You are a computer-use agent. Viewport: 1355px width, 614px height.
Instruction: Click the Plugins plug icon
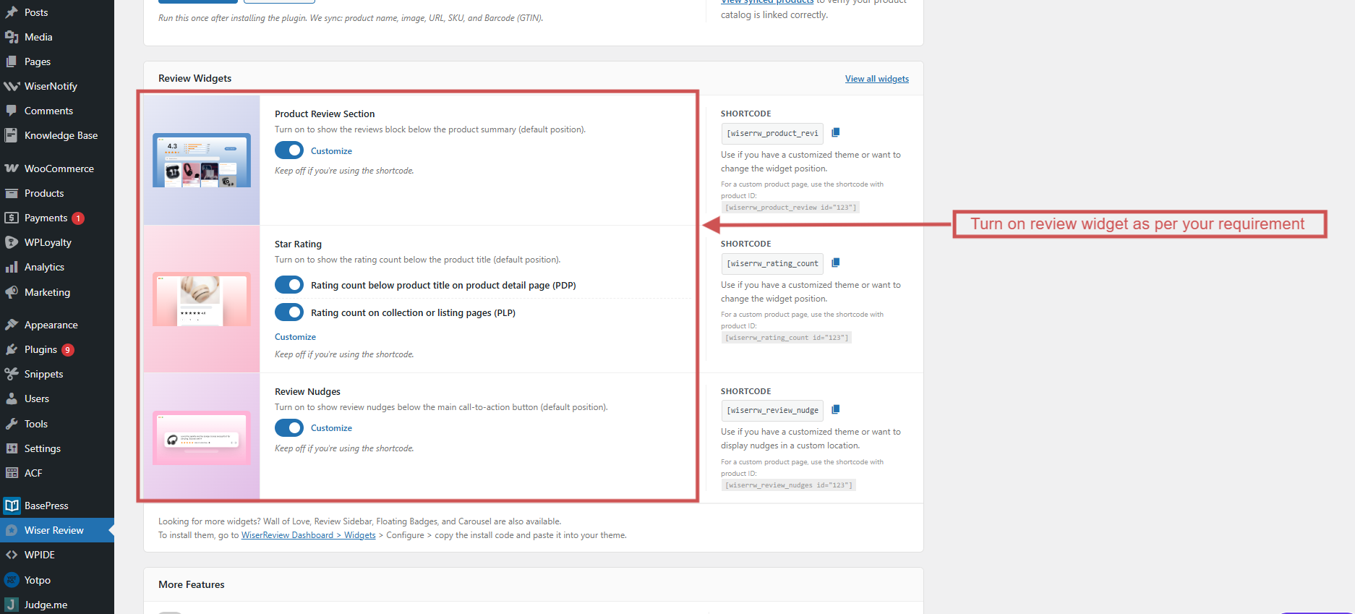(12, 349)
